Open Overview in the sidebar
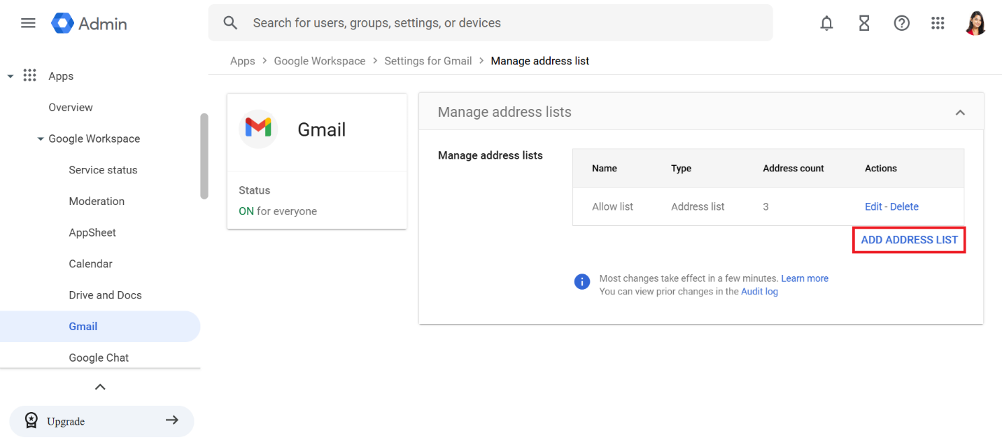 point(71,107)
